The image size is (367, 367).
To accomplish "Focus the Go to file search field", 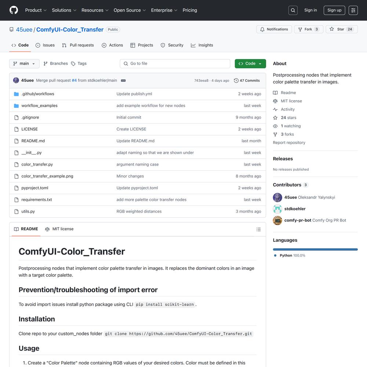I will pyautogui.click(x=175, y=63).
